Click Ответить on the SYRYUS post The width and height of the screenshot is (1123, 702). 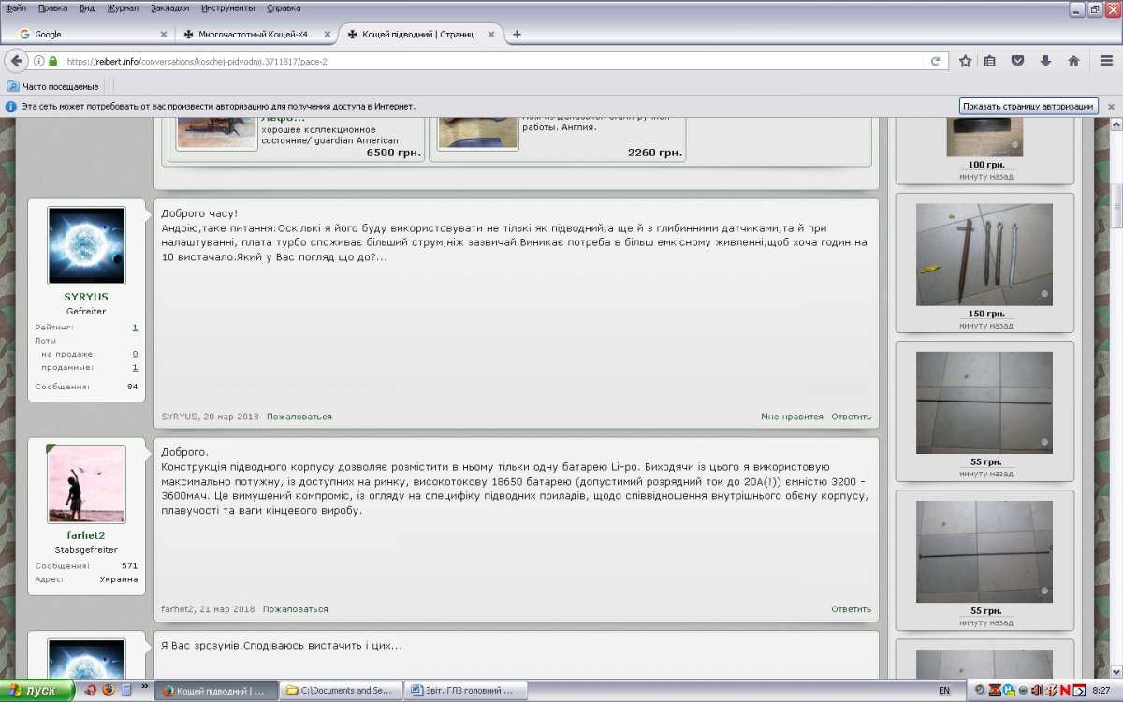tap(851, 417)
